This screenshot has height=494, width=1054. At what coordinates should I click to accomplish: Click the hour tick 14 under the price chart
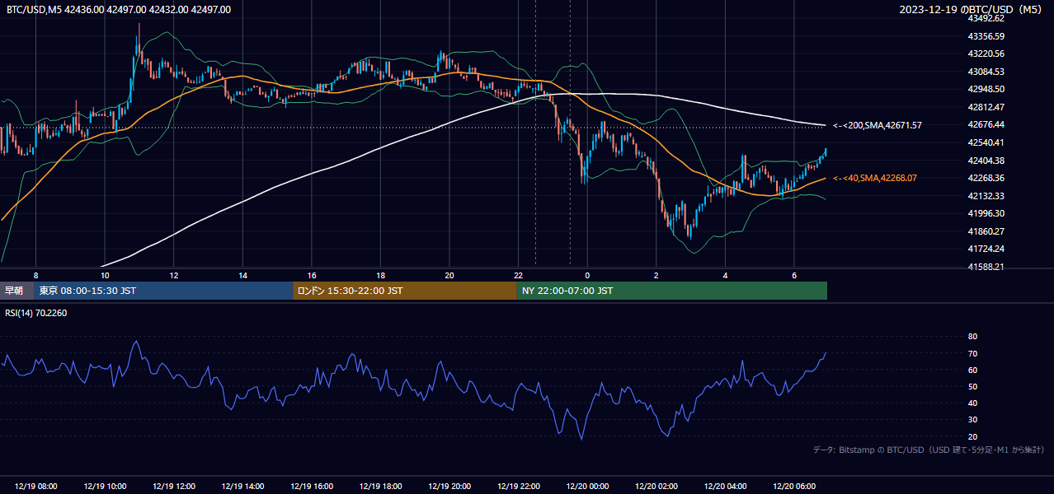[242, 275]
